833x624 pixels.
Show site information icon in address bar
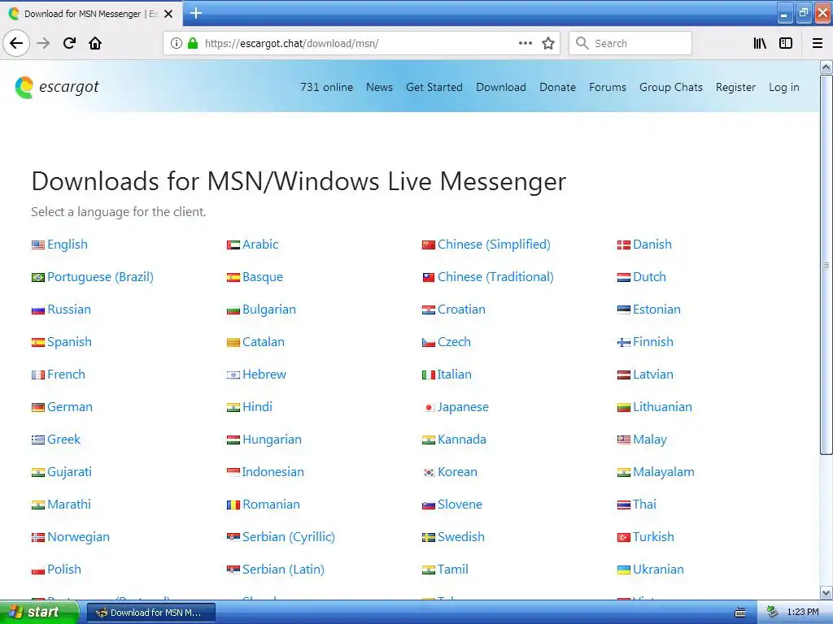click(177, 43)
